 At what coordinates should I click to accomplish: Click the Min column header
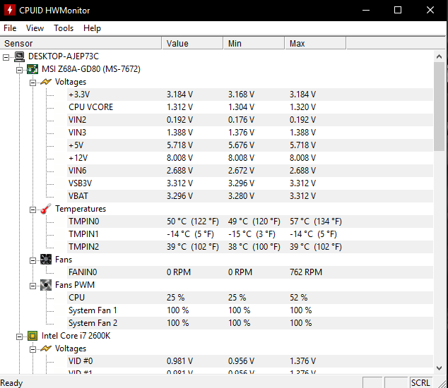pyautogui.click(x=254, y=43)
